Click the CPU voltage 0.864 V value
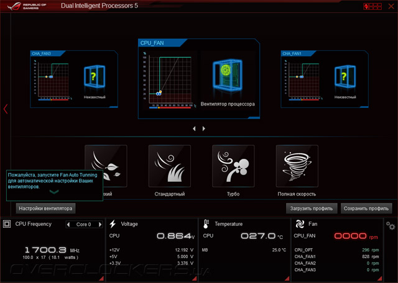The height and width of the screenshot is (283, 398). tap(175, 236)
